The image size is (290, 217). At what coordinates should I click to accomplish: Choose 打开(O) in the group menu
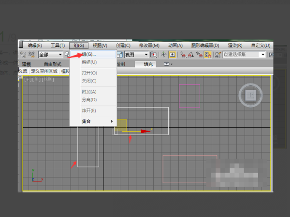(93, 73)
